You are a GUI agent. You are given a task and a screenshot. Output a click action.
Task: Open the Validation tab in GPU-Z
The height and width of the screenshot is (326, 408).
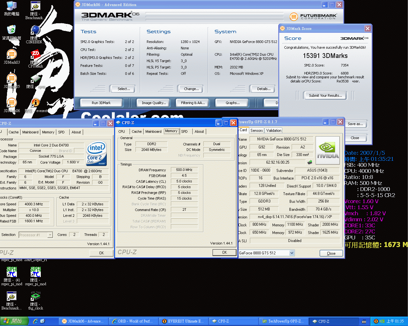point(274,131)
